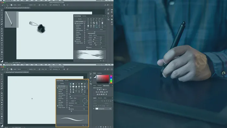This screenshot has width=227, height=128.
Task: Select the Quick Selection tool in bottom window
Action: point(2,82)
